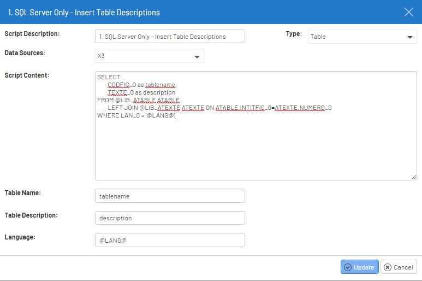Viewport: 422px width, 281px height.
Task: Click the checkmark icon on Update
Action: pos(347,267)
